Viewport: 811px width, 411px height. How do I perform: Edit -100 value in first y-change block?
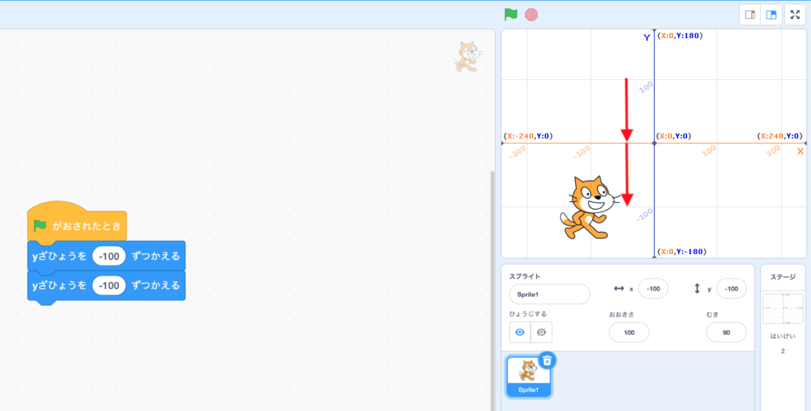click(109, 256)
